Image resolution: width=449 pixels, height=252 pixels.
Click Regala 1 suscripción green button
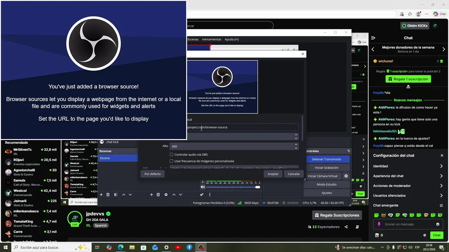pos(408,79)
